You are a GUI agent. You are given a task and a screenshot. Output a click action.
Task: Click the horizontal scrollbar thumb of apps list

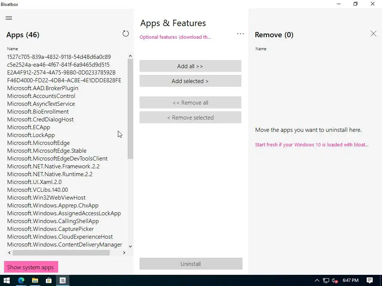(x=61, y=253)
